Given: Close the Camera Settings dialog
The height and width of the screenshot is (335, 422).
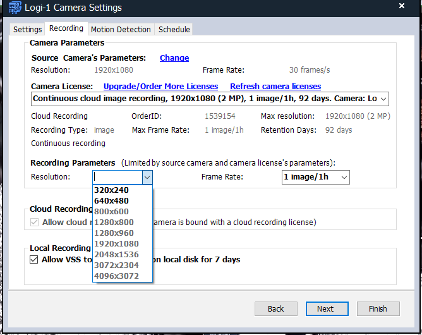Looking at the screenshot, I should [401, 6].
